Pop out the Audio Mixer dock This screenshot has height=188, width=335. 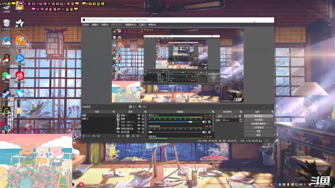(213, 112)
